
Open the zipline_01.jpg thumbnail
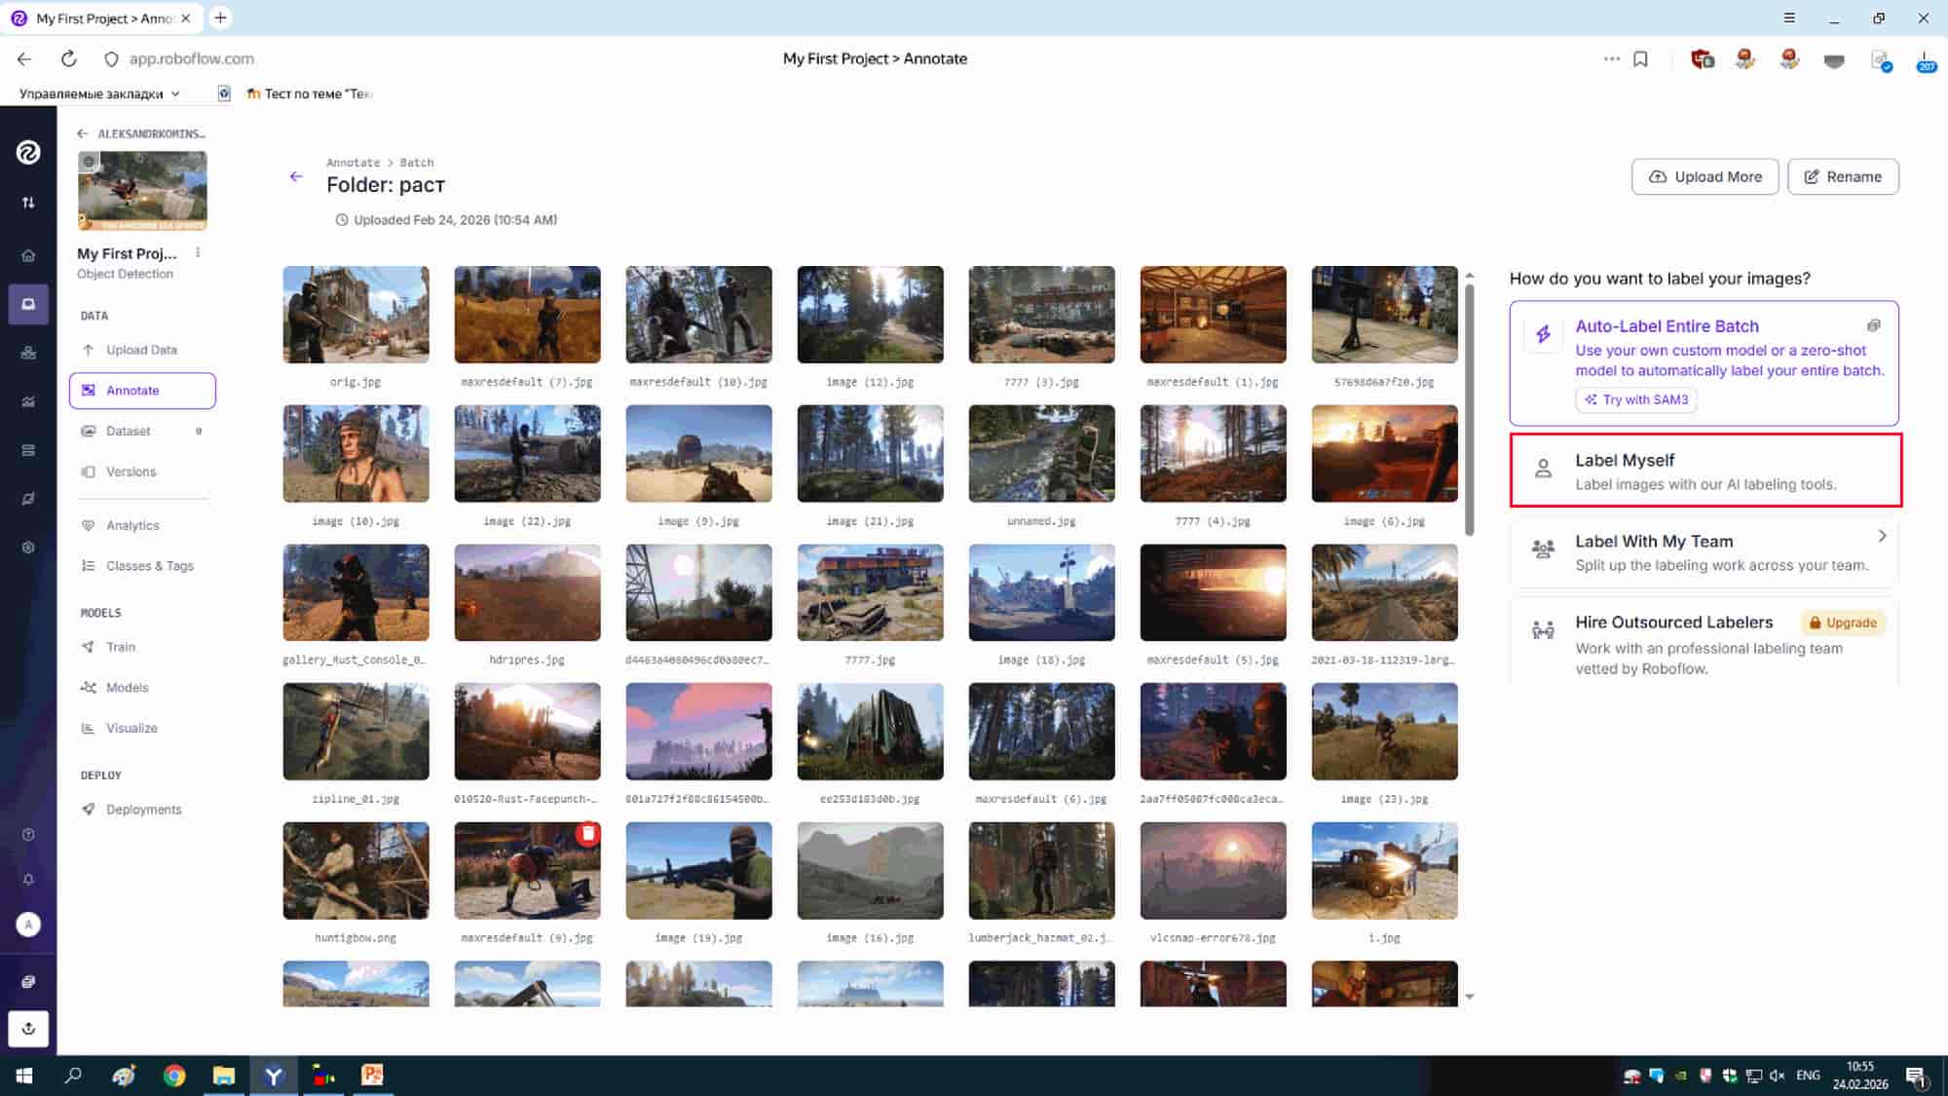pos(356,732)
